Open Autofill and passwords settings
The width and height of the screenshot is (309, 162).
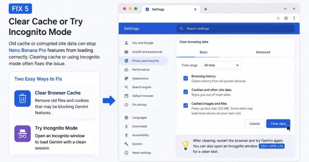click(143, 52)
